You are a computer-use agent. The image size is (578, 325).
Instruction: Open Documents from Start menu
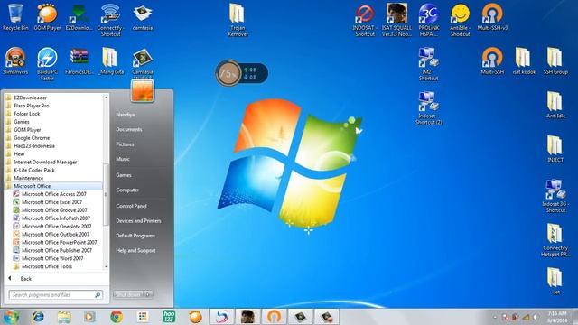[x=128, y=129]
